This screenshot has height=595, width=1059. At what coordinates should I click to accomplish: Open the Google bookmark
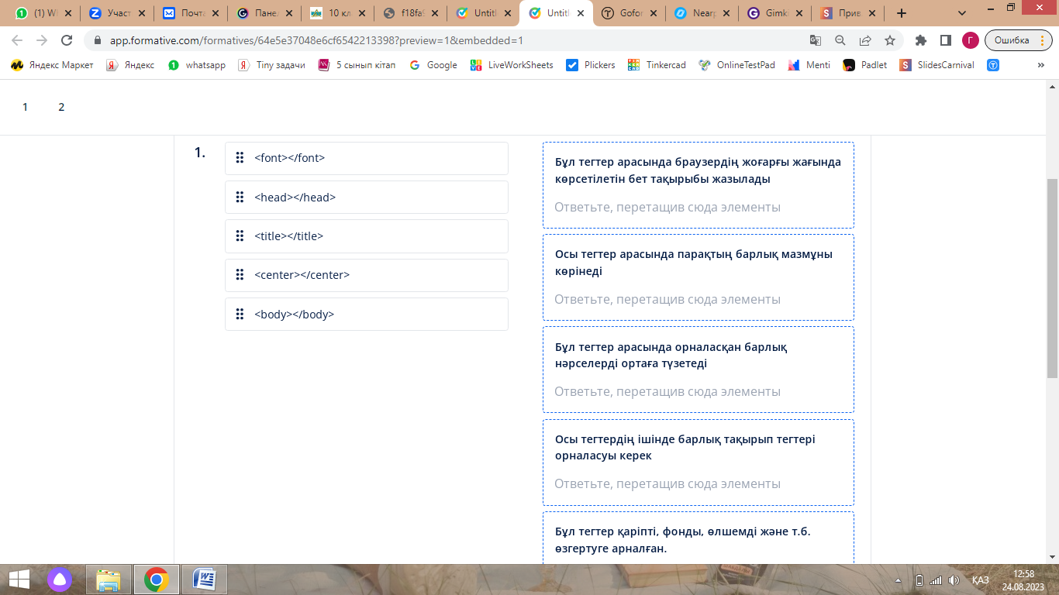tap(433, 65)
